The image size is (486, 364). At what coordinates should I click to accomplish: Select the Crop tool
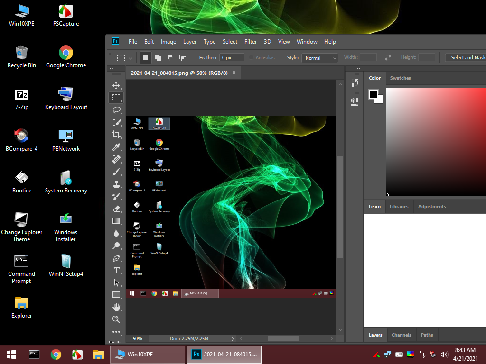tap(116, 134)
